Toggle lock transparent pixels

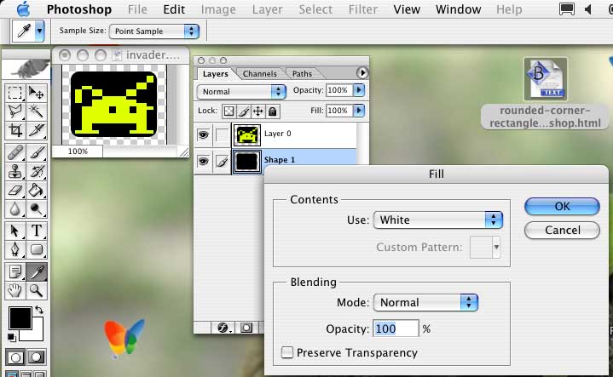click(x=228, y=111)
